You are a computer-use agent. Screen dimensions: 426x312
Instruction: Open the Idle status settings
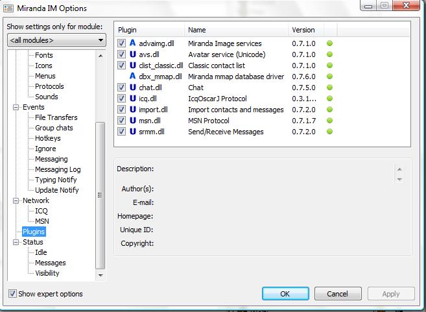click(x=41, y=252)
